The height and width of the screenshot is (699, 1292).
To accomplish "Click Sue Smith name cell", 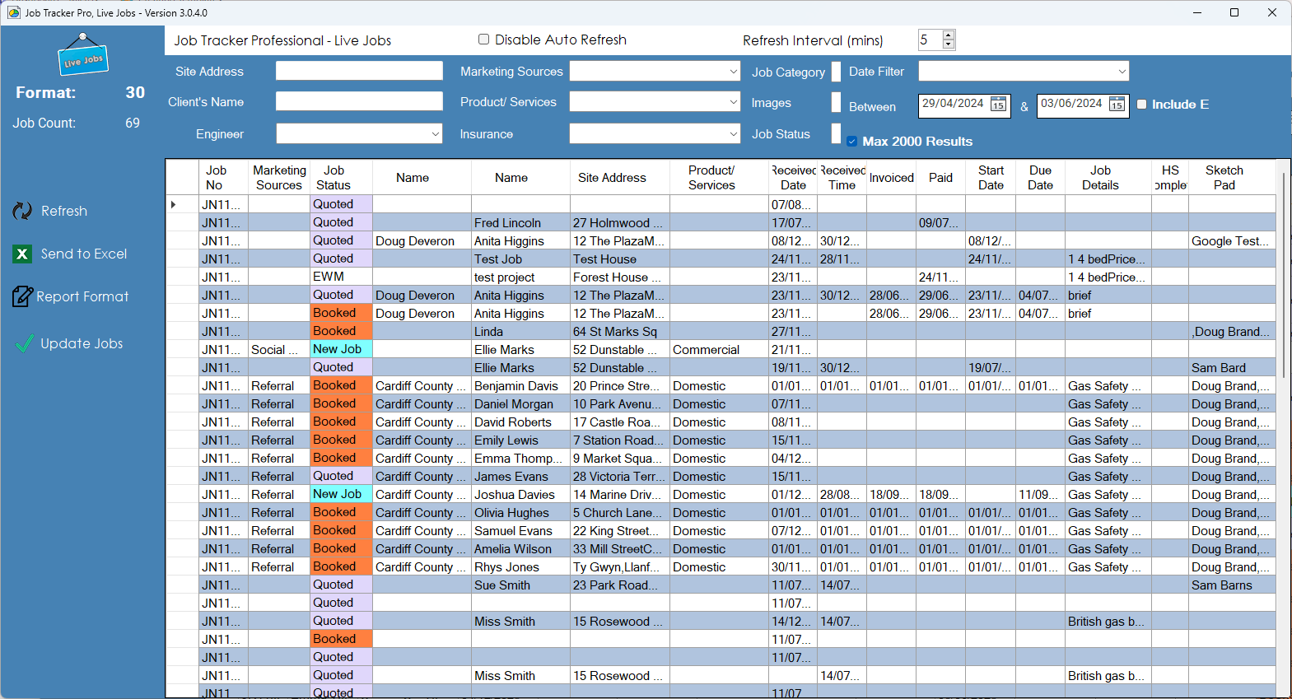I will pyautogui.click(x=520, y=585).
